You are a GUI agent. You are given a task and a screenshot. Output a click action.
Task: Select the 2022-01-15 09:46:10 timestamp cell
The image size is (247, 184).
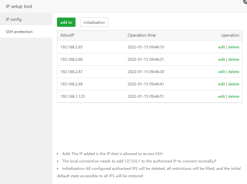coord(146,47)
